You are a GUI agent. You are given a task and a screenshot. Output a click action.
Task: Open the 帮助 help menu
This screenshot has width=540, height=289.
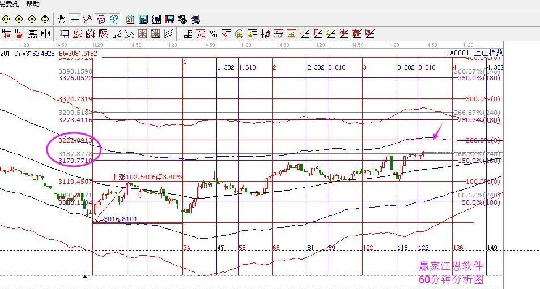tap(33, 4)
